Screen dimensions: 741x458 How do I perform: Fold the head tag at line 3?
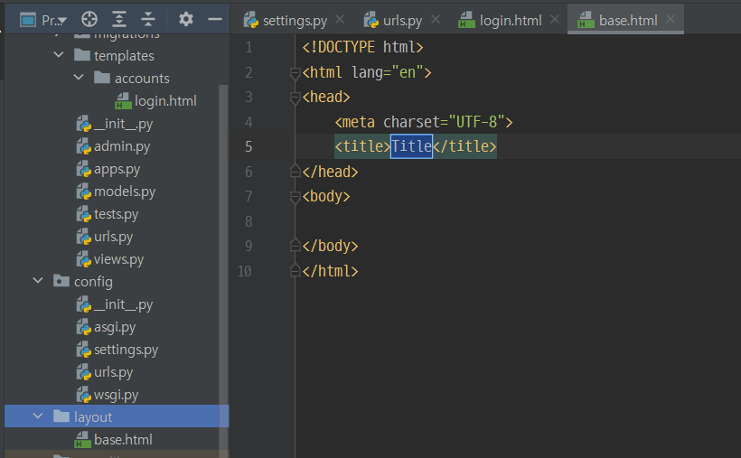point(295,98)
